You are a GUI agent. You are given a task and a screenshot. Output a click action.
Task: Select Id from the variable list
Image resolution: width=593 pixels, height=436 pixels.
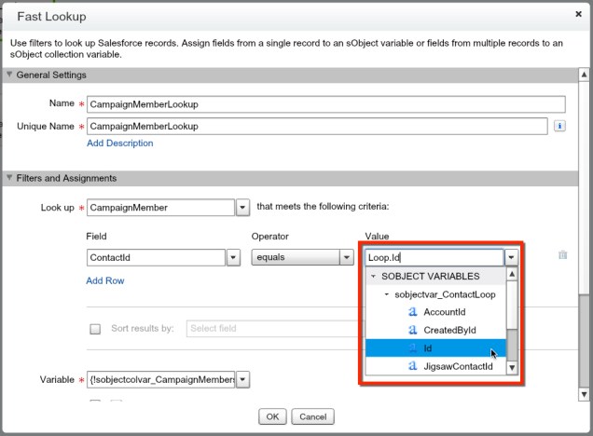coord(428,348)
